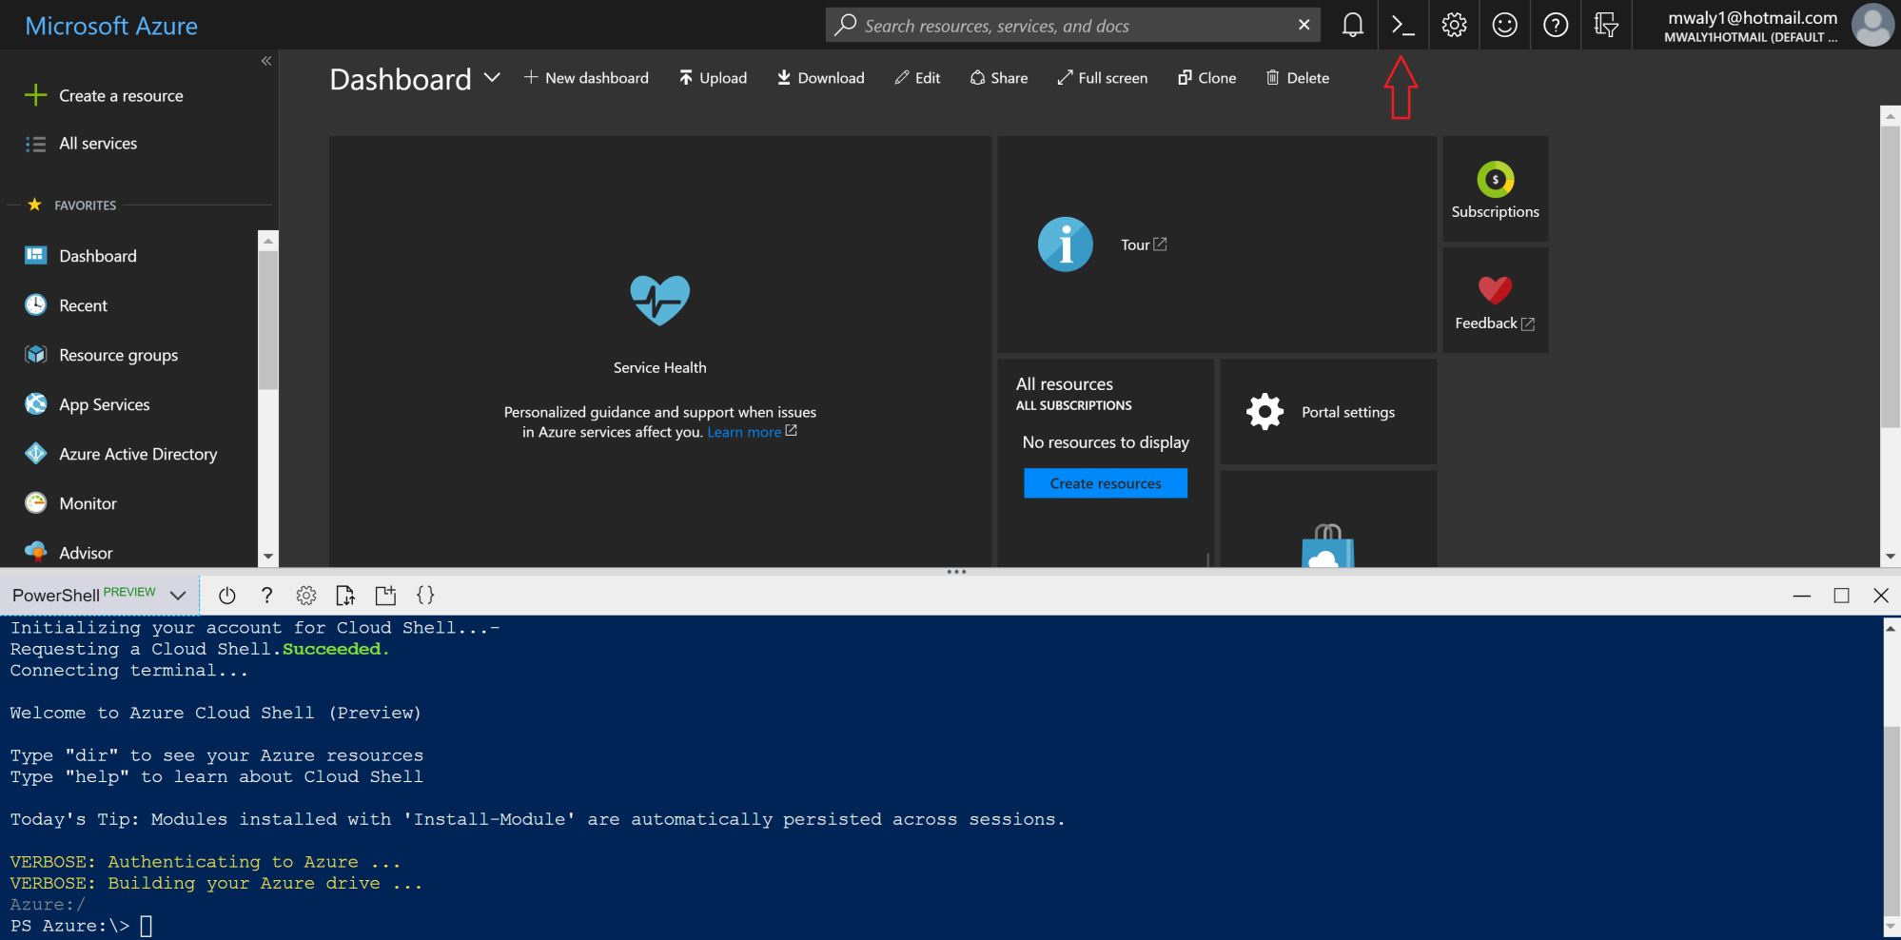Delete the dashboard

1297,78
